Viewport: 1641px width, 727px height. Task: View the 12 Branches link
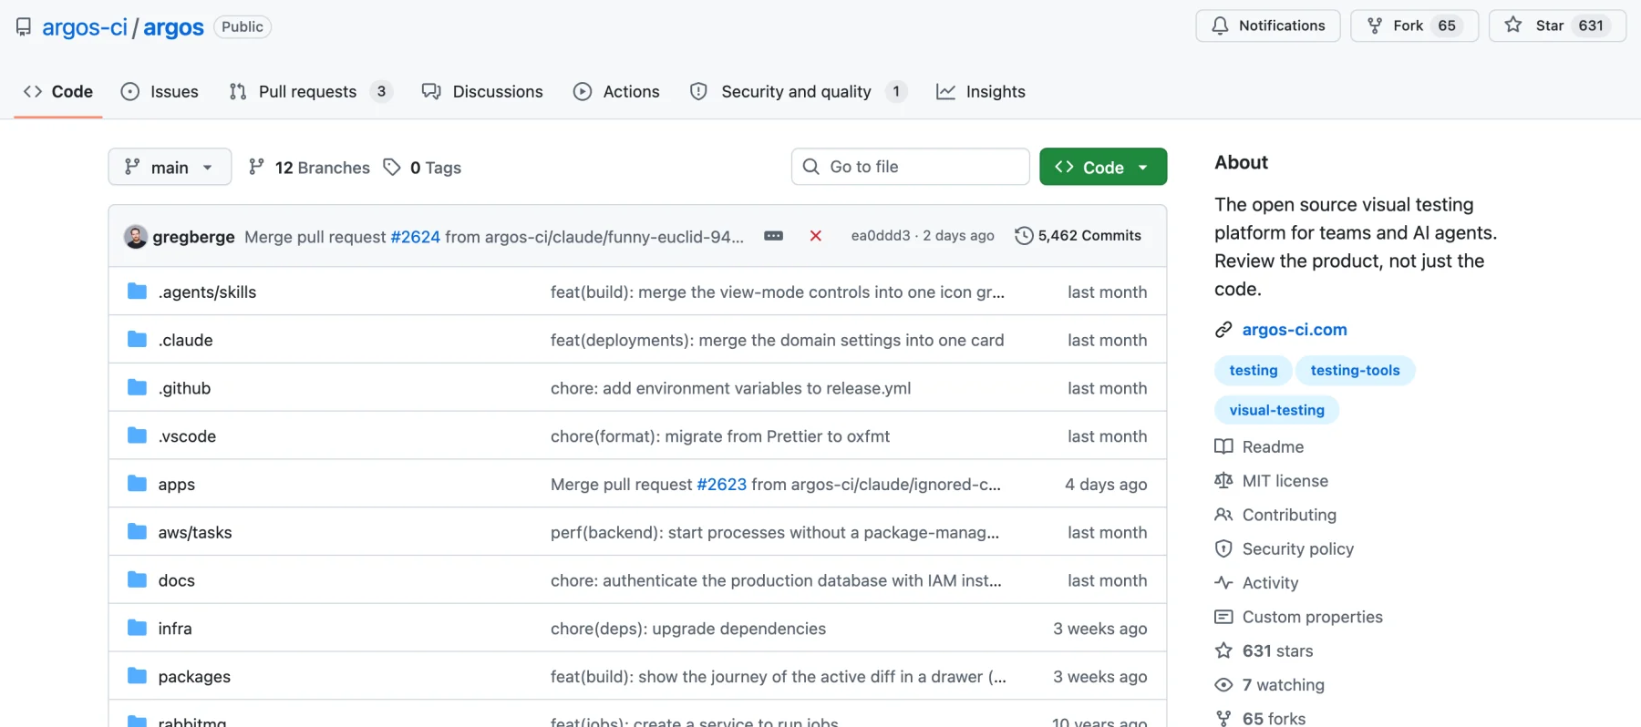309,168
